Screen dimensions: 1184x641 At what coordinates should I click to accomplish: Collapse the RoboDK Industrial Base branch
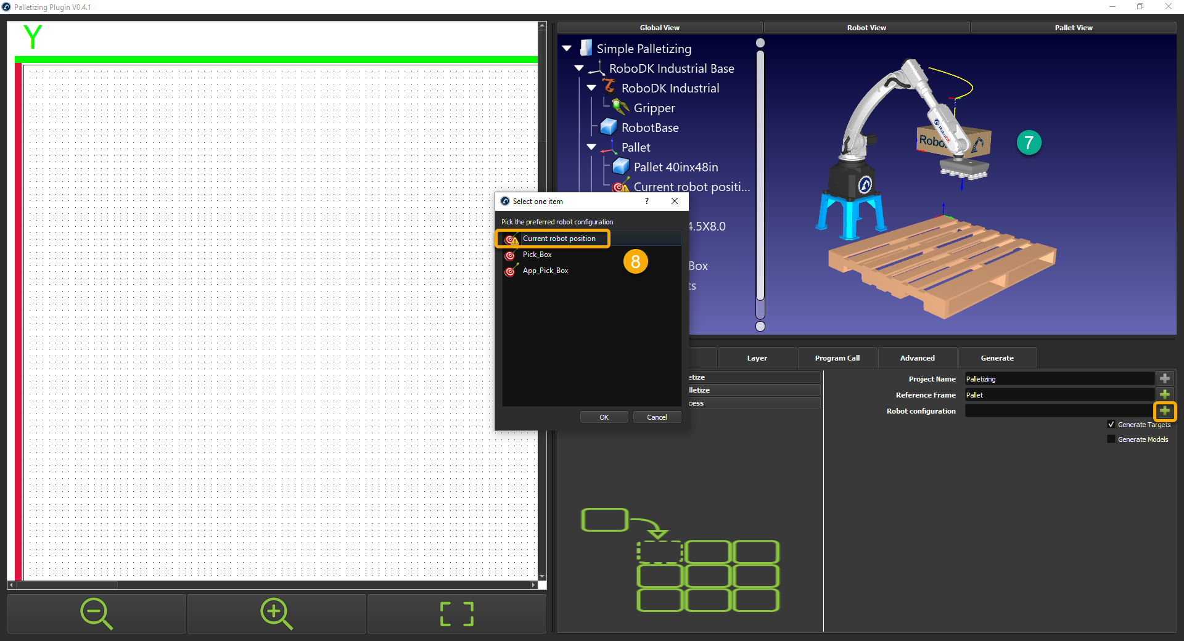[x=579, y=68]
